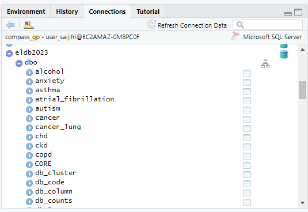308x212 pixels.
Task: Open the History tab
Action: pos(67,12)
